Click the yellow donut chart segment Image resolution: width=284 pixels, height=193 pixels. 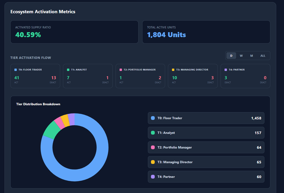(65, 121)
